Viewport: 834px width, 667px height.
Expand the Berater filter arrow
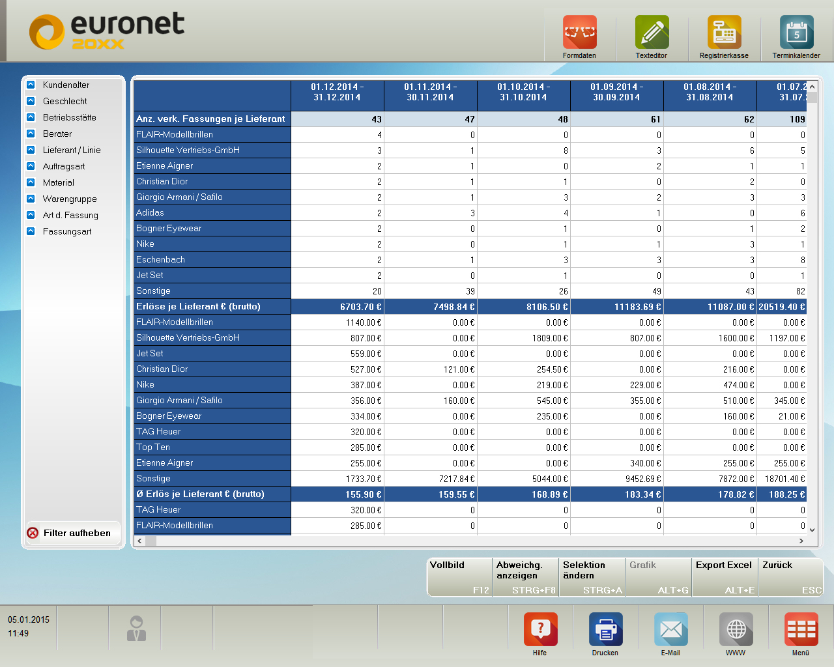31,134
